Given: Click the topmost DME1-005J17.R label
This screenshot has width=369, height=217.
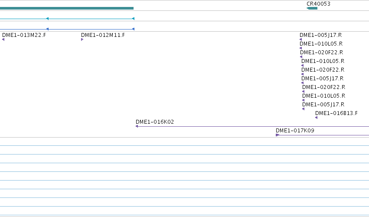Looking at the screenshot, I should coord(321,35).
